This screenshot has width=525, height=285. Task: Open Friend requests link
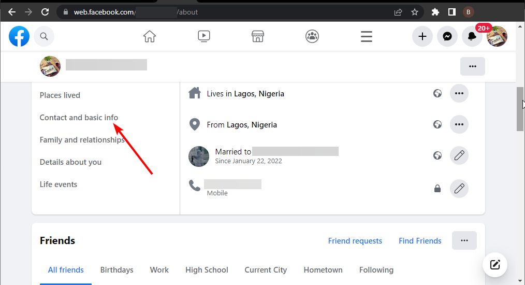(x=355, y=241)
